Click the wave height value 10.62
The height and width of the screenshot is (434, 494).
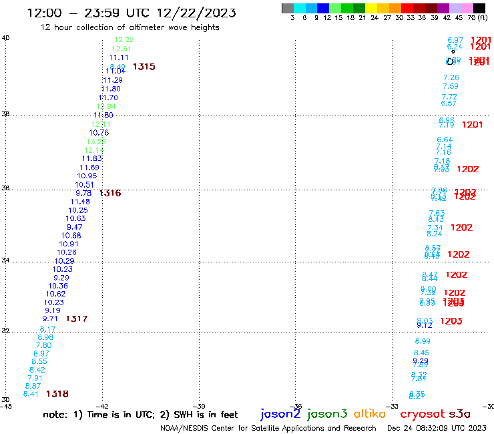56,294
